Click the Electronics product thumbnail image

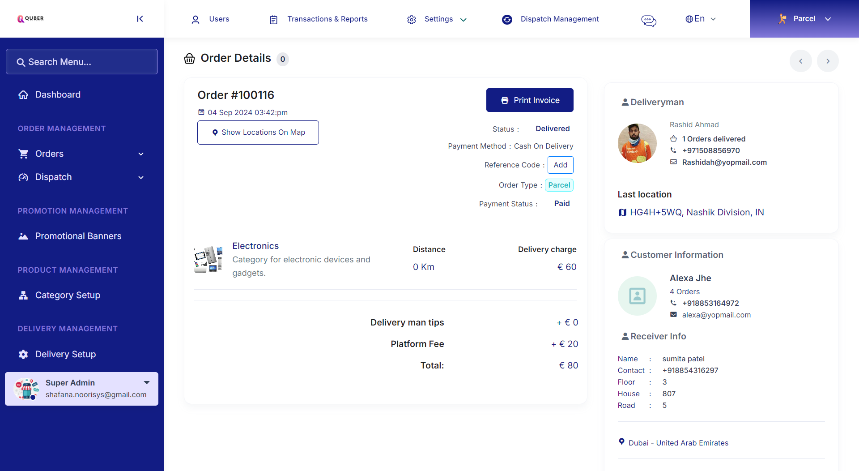pos(208,259)
